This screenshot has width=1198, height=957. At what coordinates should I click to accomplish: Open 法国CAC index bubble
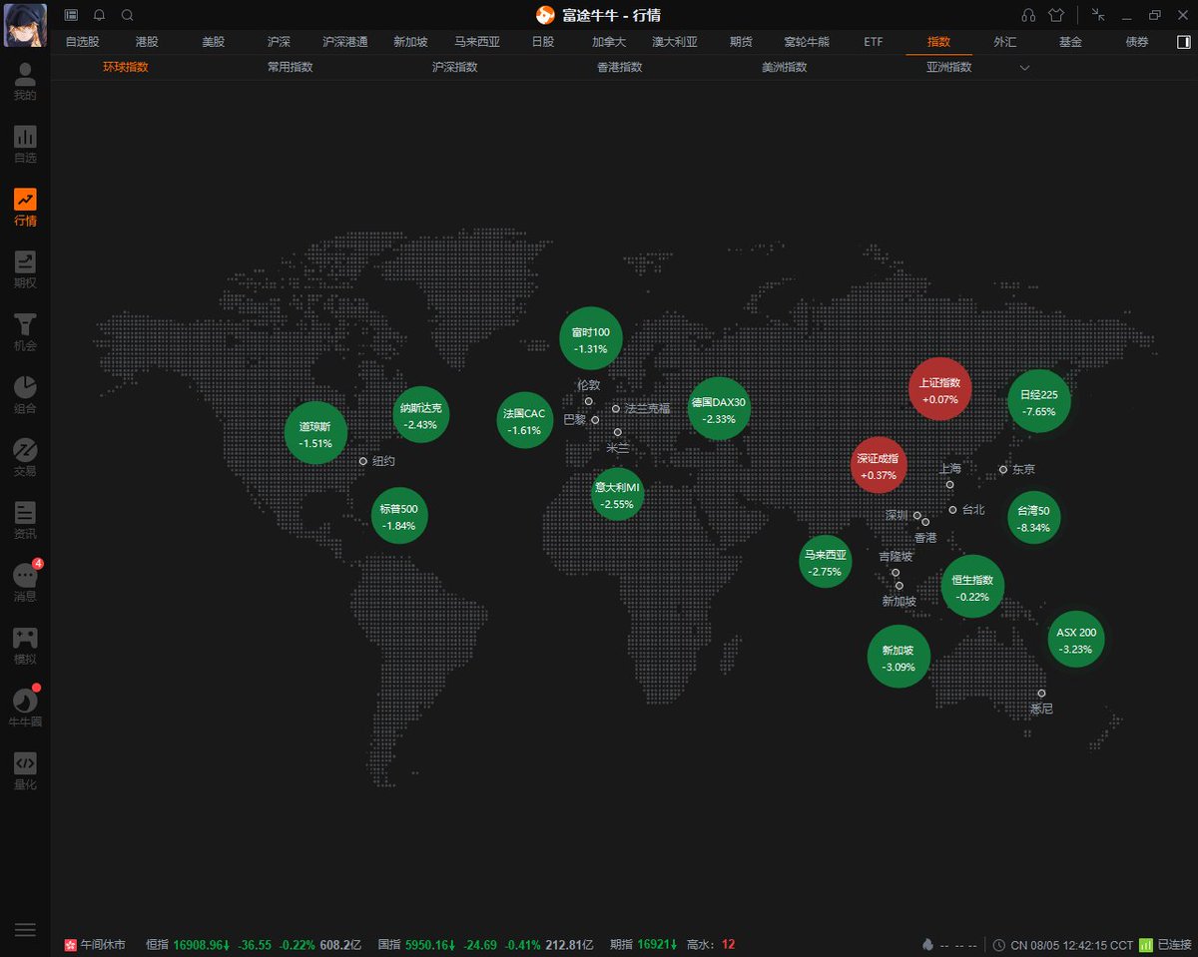[x=524, y=420]
